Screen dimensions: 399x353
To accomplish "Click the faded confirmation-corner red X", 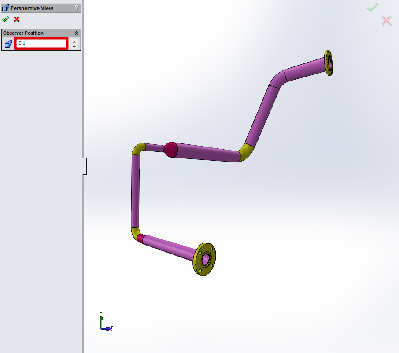I will pyautogui.click(x=386, y=21).
